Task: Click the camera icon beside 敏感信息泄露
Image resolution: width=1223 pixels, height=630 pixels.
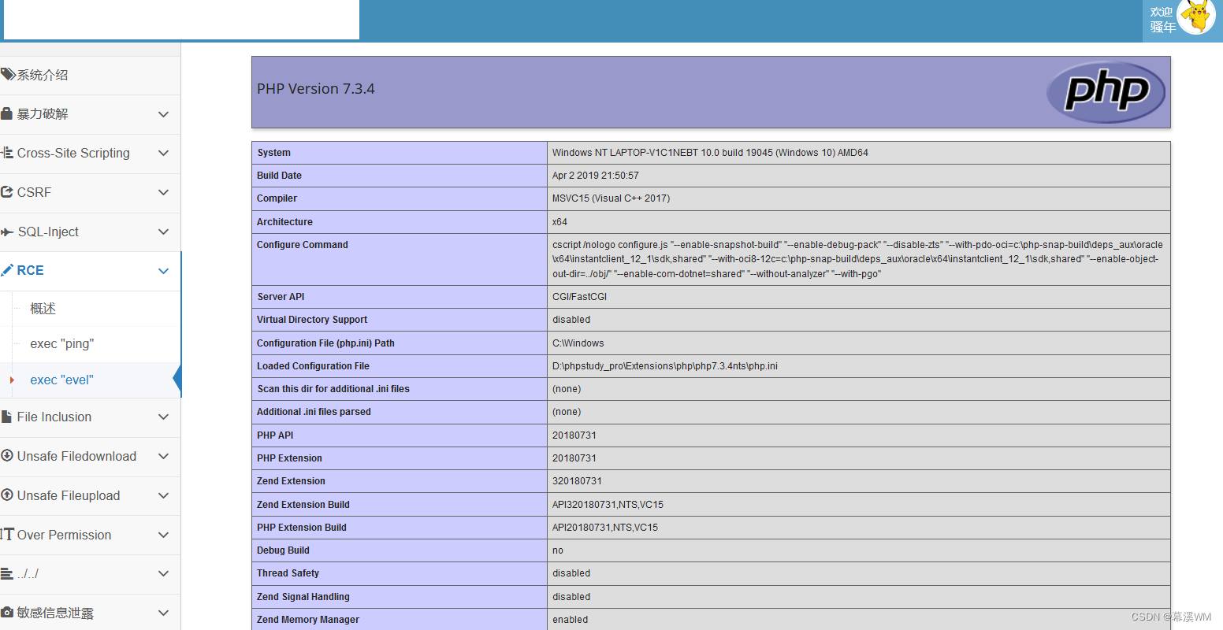Action: [7, 613]
